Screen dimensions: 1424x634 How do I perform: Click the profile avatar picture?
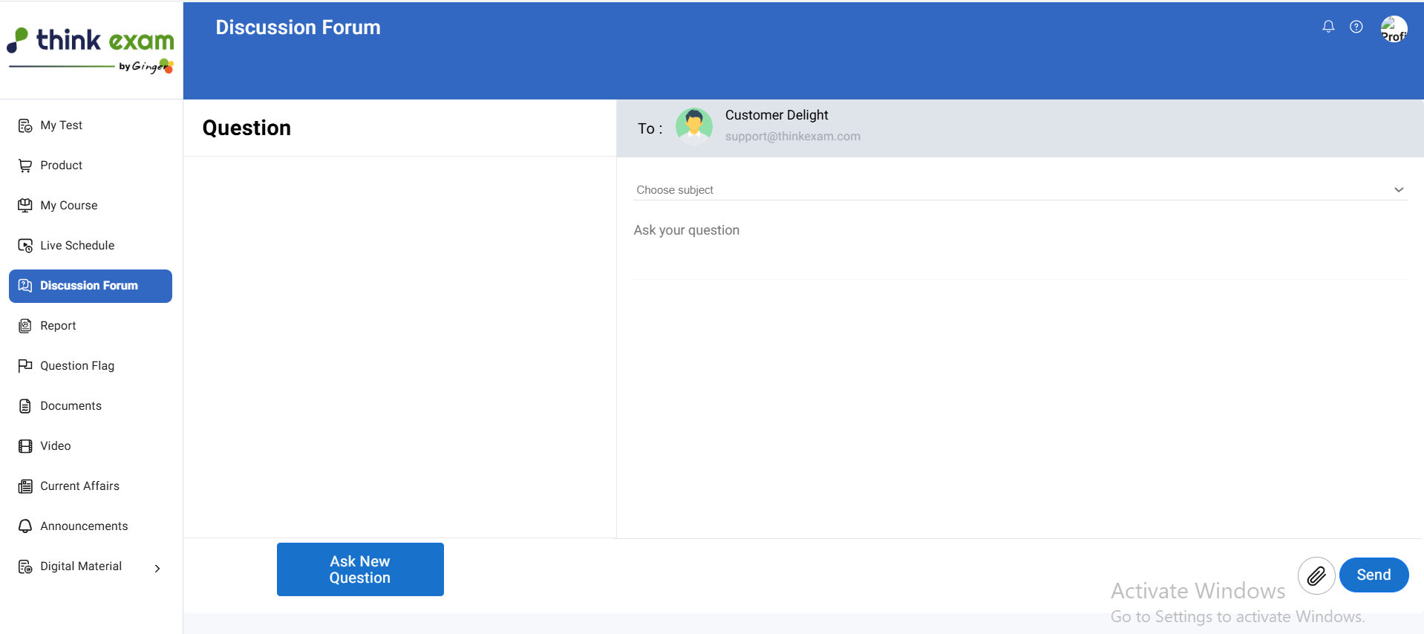[x=1393, y=29]
